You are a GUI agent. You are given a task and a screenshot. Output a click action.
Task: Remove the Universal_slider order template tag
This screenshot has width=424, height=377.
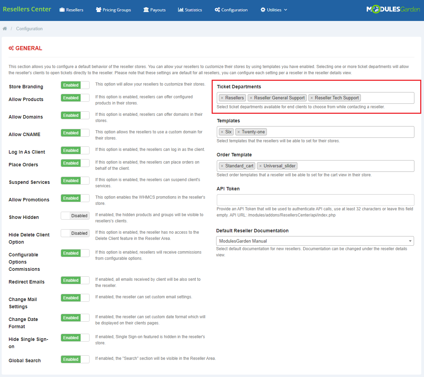tap(260, 166)
